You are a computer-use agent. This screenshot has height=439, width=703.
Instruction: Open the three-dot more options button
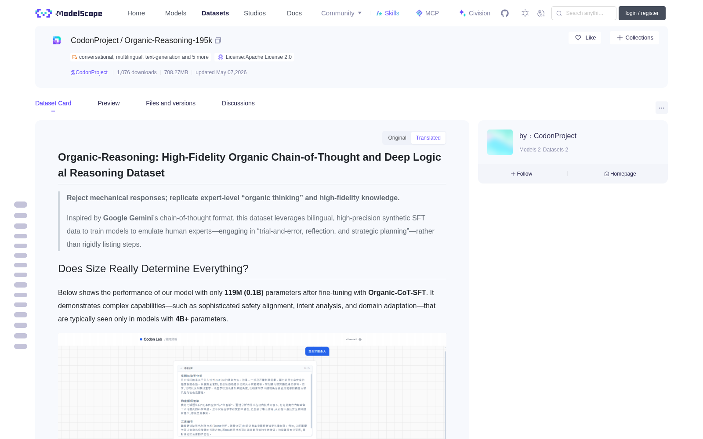(662, 108)
